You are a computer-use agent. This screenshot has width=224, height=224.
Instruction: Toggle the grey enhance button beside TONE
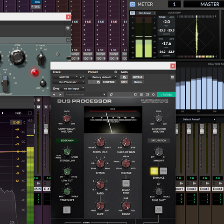click(163, 171)
